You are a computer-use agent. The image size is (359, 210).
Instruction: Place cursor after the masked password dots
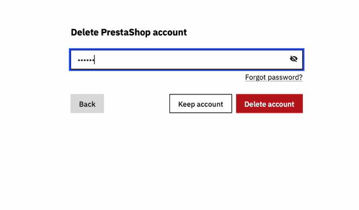click(x=95, y=60)
